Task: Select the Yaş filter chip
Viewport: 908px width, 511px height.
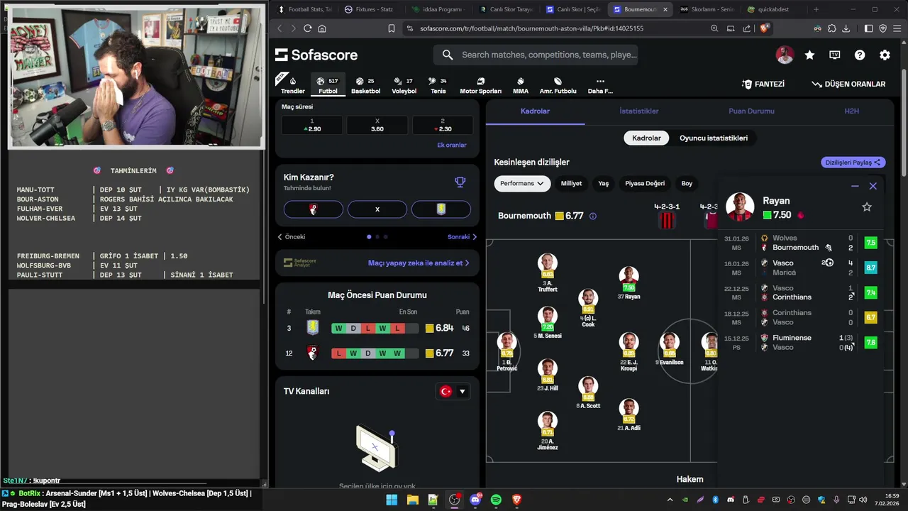Action: click(x=603, y=183)
